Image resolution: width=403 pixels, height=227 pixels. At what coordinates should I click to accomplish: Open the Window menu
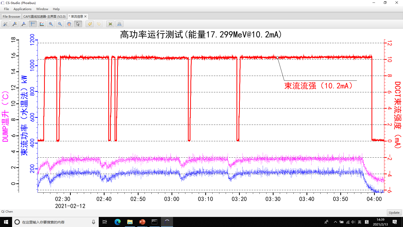coord(42,9)
